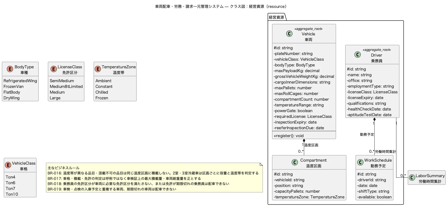Viewport: 447px width, 206px height.
Task: Click the aptitudeTestDate attribute
Action: point(369,115)
